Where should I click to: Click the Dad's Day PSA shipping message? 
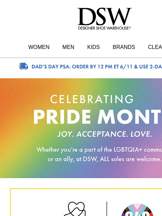(x=97, y=67)
